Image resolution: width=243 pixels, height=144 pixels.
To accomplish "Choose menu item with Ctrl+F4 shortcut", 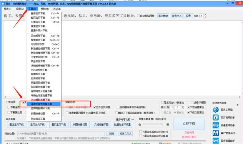I will click(x=44, y=13).
